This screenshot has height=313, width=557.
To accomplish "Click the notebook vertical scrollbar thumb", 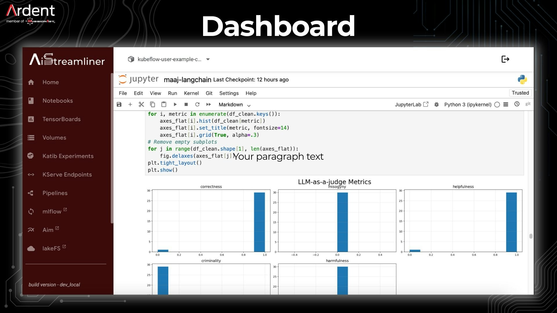I will [531, 236].
